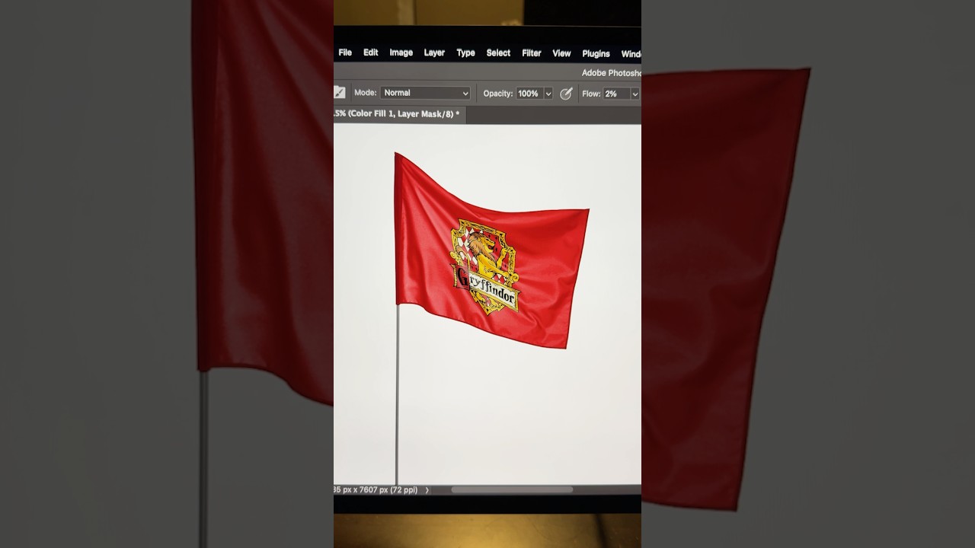Image resolution: width=975 pixels, height=548 pixels.
Task: Open the View menu
Action: coord(561,53)
